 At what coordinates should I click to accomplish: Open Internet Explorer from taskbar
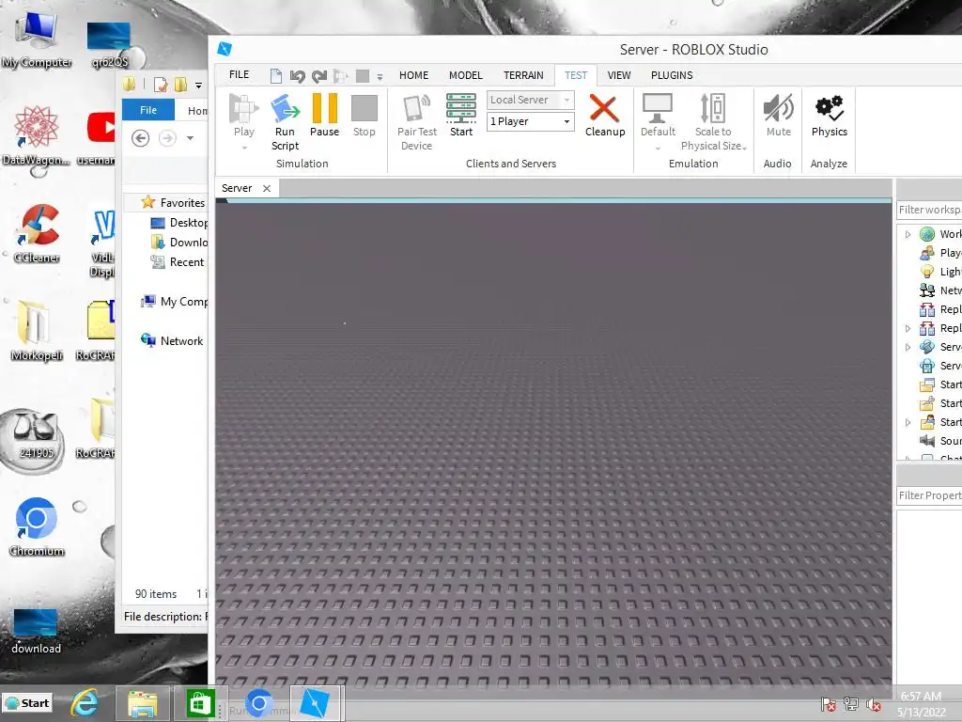[x=85, y=703]
